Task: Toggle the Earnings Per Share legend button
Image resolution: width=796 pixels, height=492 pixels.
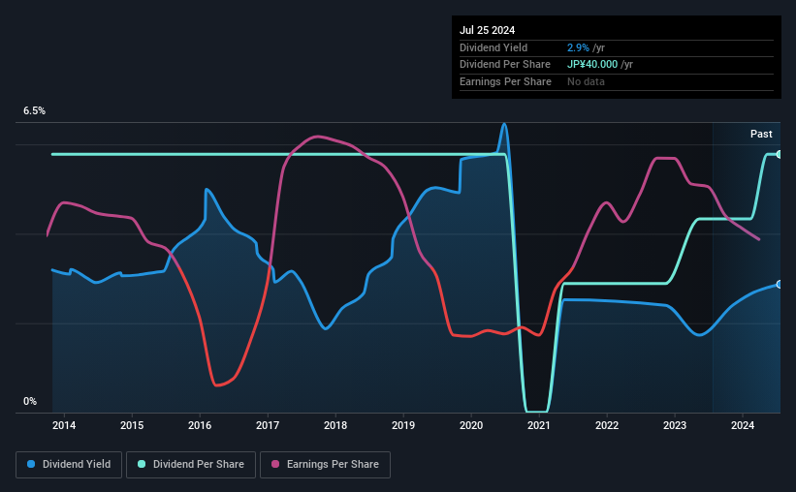Action: 325,465
